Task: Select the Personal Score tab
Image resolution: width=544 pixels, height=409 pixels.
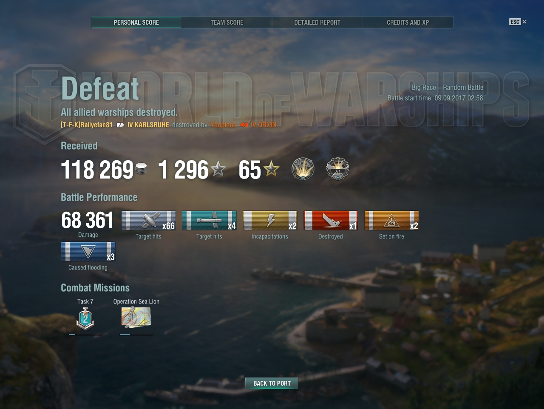Action: (x=136, y=23)
